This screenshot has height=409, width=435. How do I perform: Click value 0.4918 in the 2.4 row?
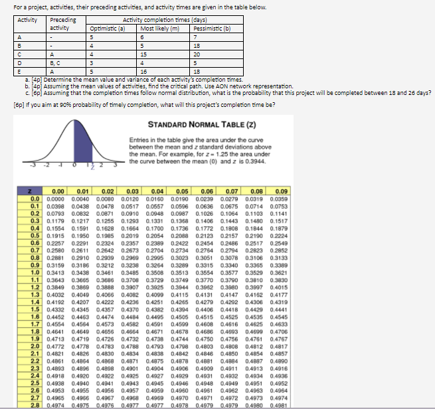pyautogui.click(x=55, y=376)
